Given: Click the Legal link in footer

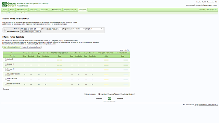Looking at the screenshot, I should click(x=196, y=105).
